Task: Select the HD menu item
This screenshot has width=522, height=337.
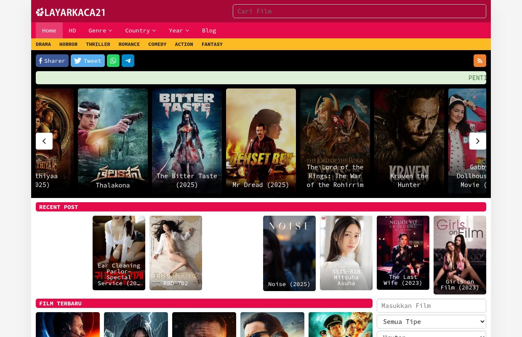Action: tap(72, 30)
